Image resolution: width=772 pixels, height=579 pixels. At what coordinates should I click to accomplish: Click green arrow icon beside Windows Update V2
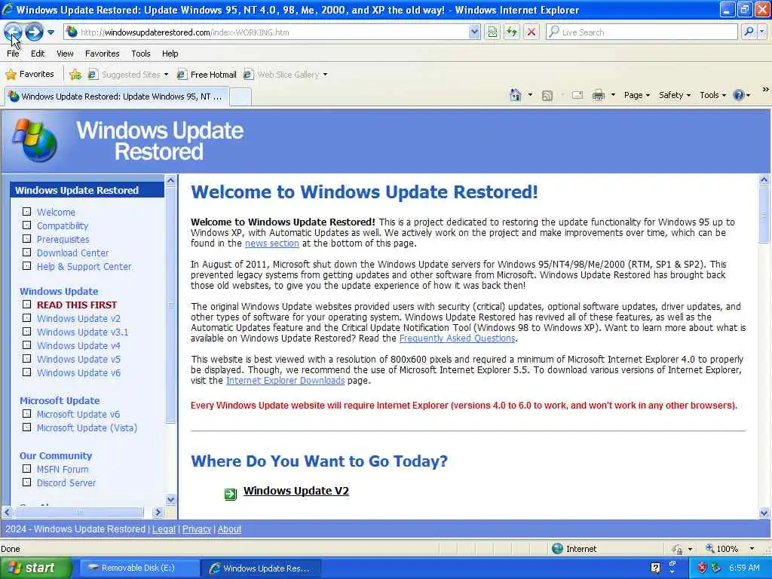pyautogui.click(x=231, y=494)
